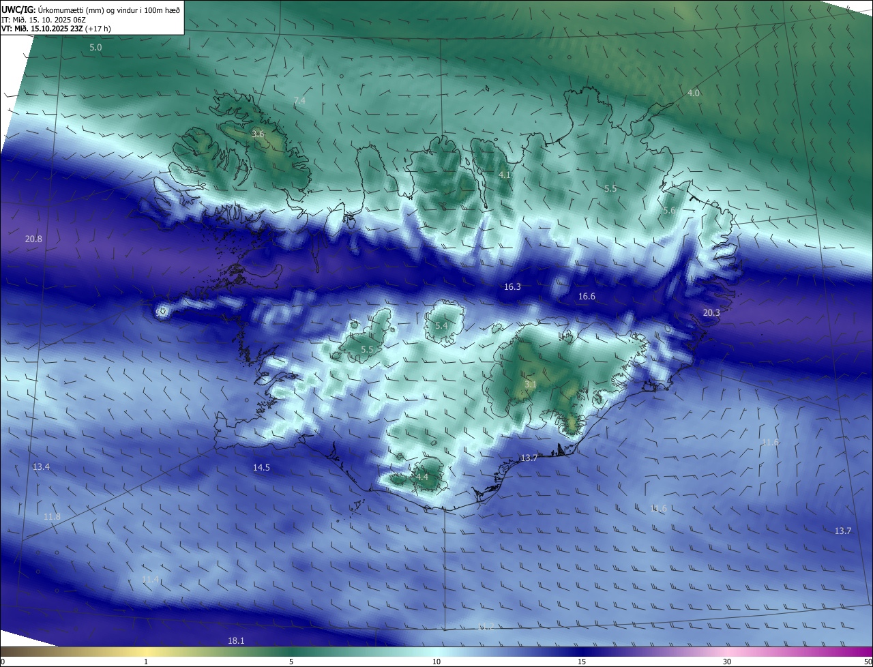Click the map value 16.3
The width and height of the screenshot is (873, 667).
tap(512, 287)
